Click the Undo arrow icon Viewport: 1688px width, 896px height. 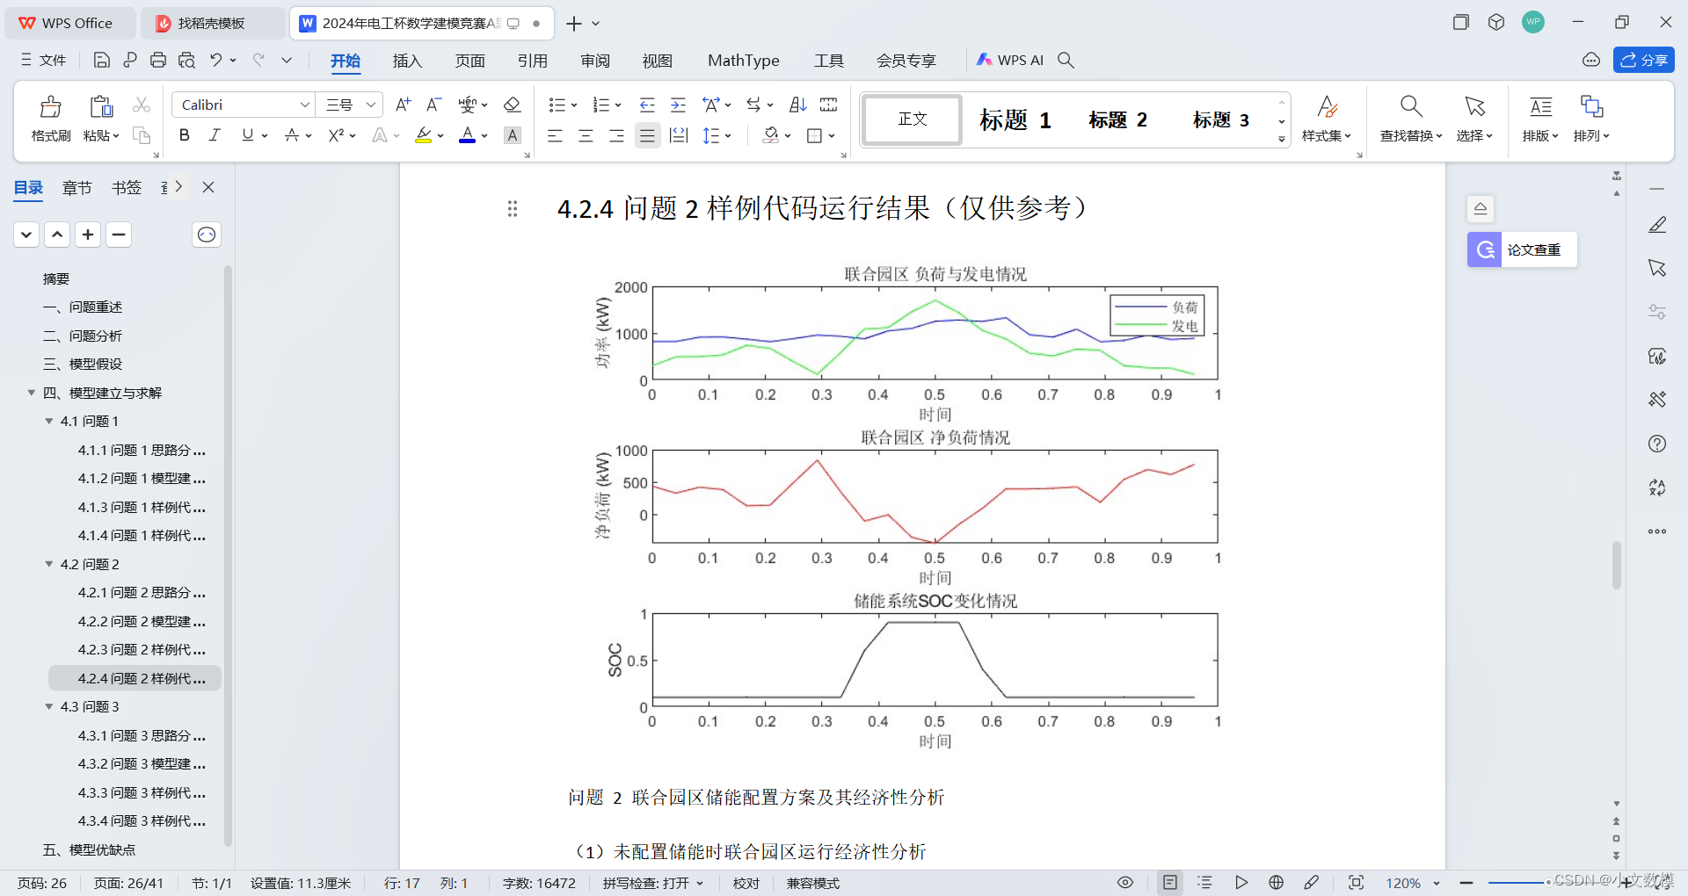click(215, 60)
